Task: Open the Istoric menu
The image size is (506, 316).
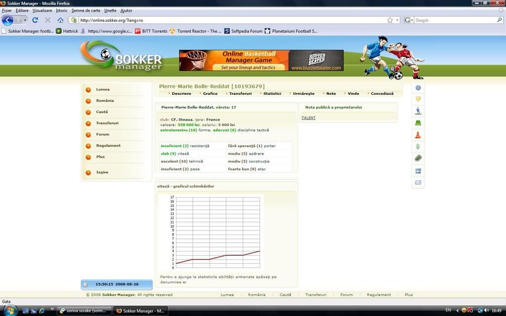Action: click(x=62, y=10)
